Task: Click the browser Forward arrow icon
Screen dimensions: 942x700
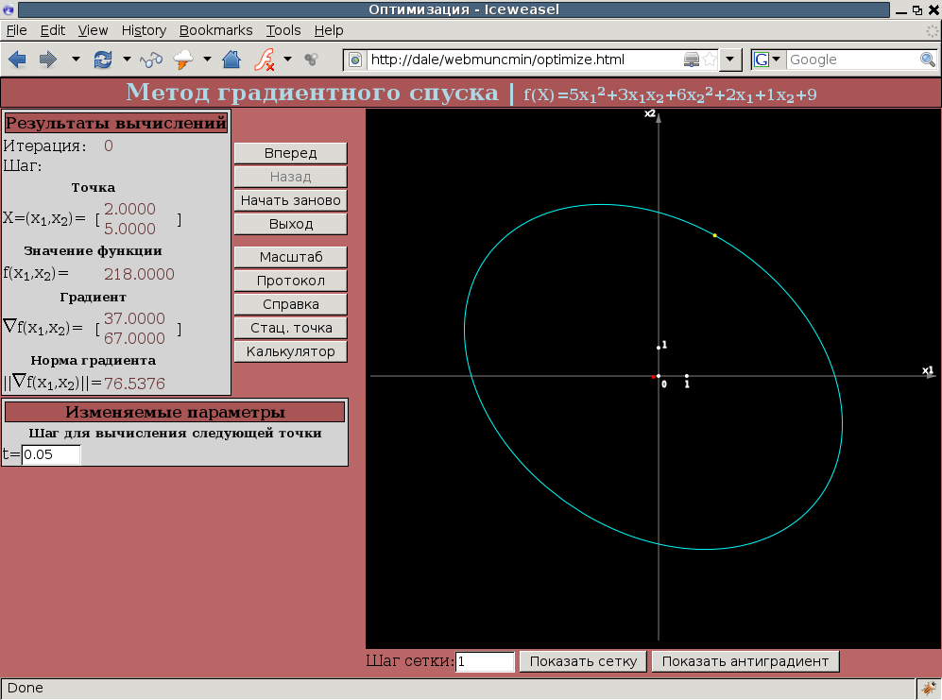Action: click(x=47, y=60)
